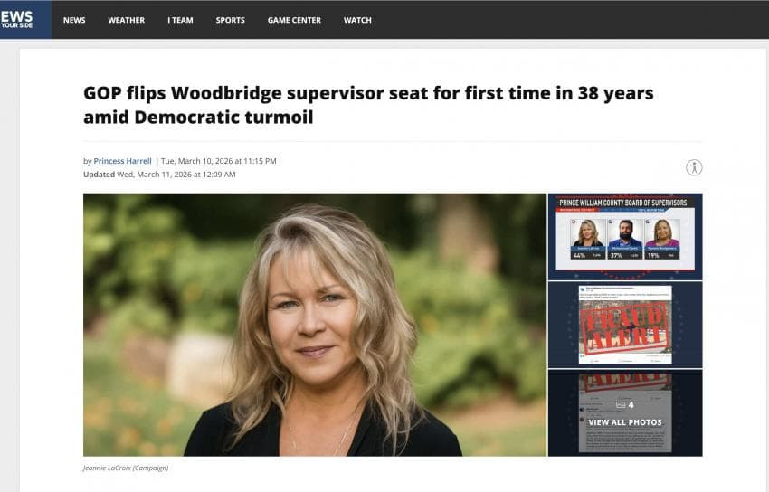
Task: Open the NEWS menu item
Action: [x=74, y=20]
